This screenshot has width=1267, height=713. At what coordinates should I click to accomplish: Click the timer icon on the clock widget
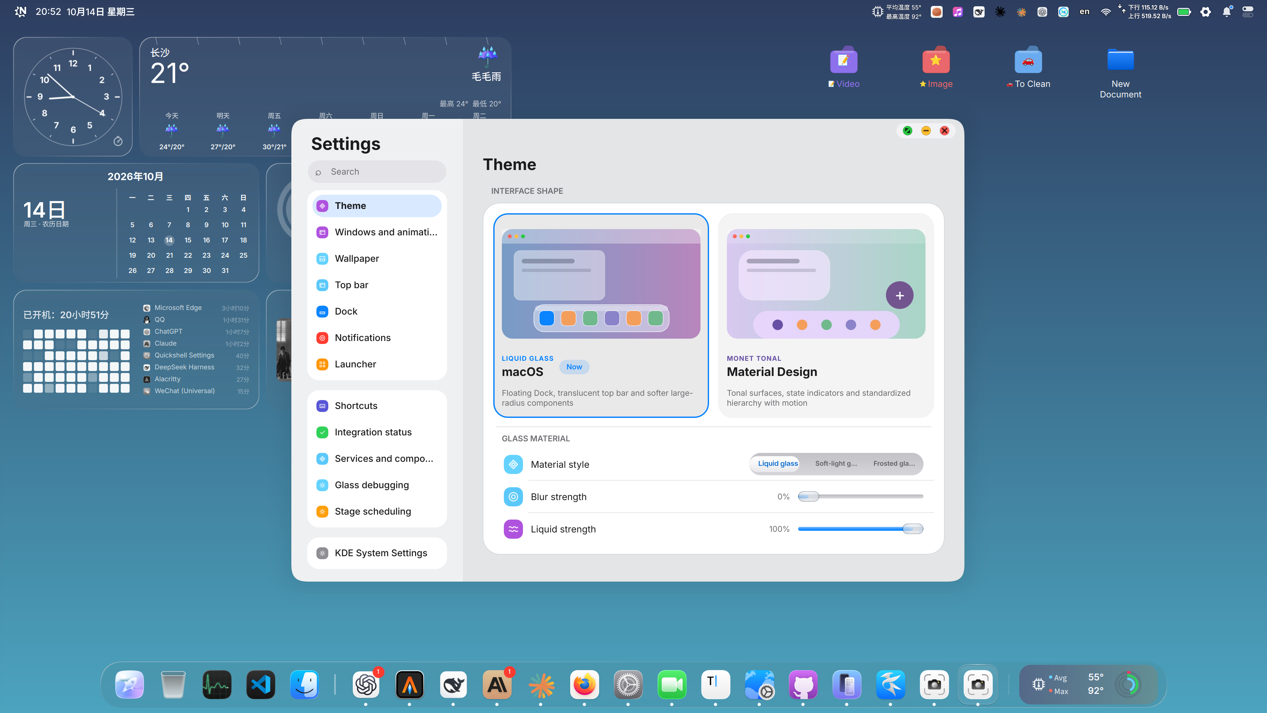118,141
